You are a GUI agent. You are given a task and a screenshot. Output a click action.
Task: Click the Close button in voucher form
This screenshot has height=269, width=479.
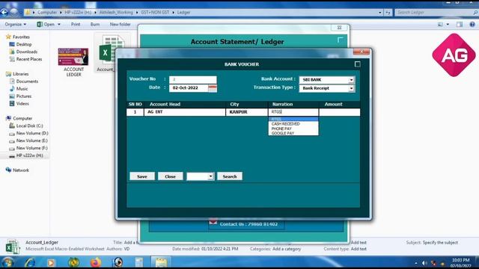[x=170, y=176]
